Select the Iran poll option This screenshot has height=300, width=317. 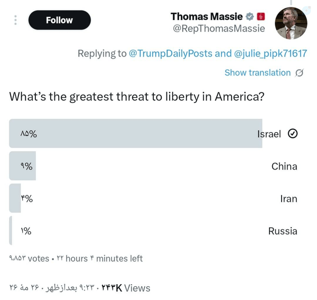[x=154, y=198]
